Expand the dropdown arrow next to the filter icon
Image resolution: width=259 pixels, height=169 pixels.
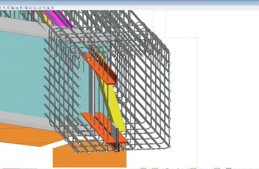pyautogui.click(x=46, y=9)
